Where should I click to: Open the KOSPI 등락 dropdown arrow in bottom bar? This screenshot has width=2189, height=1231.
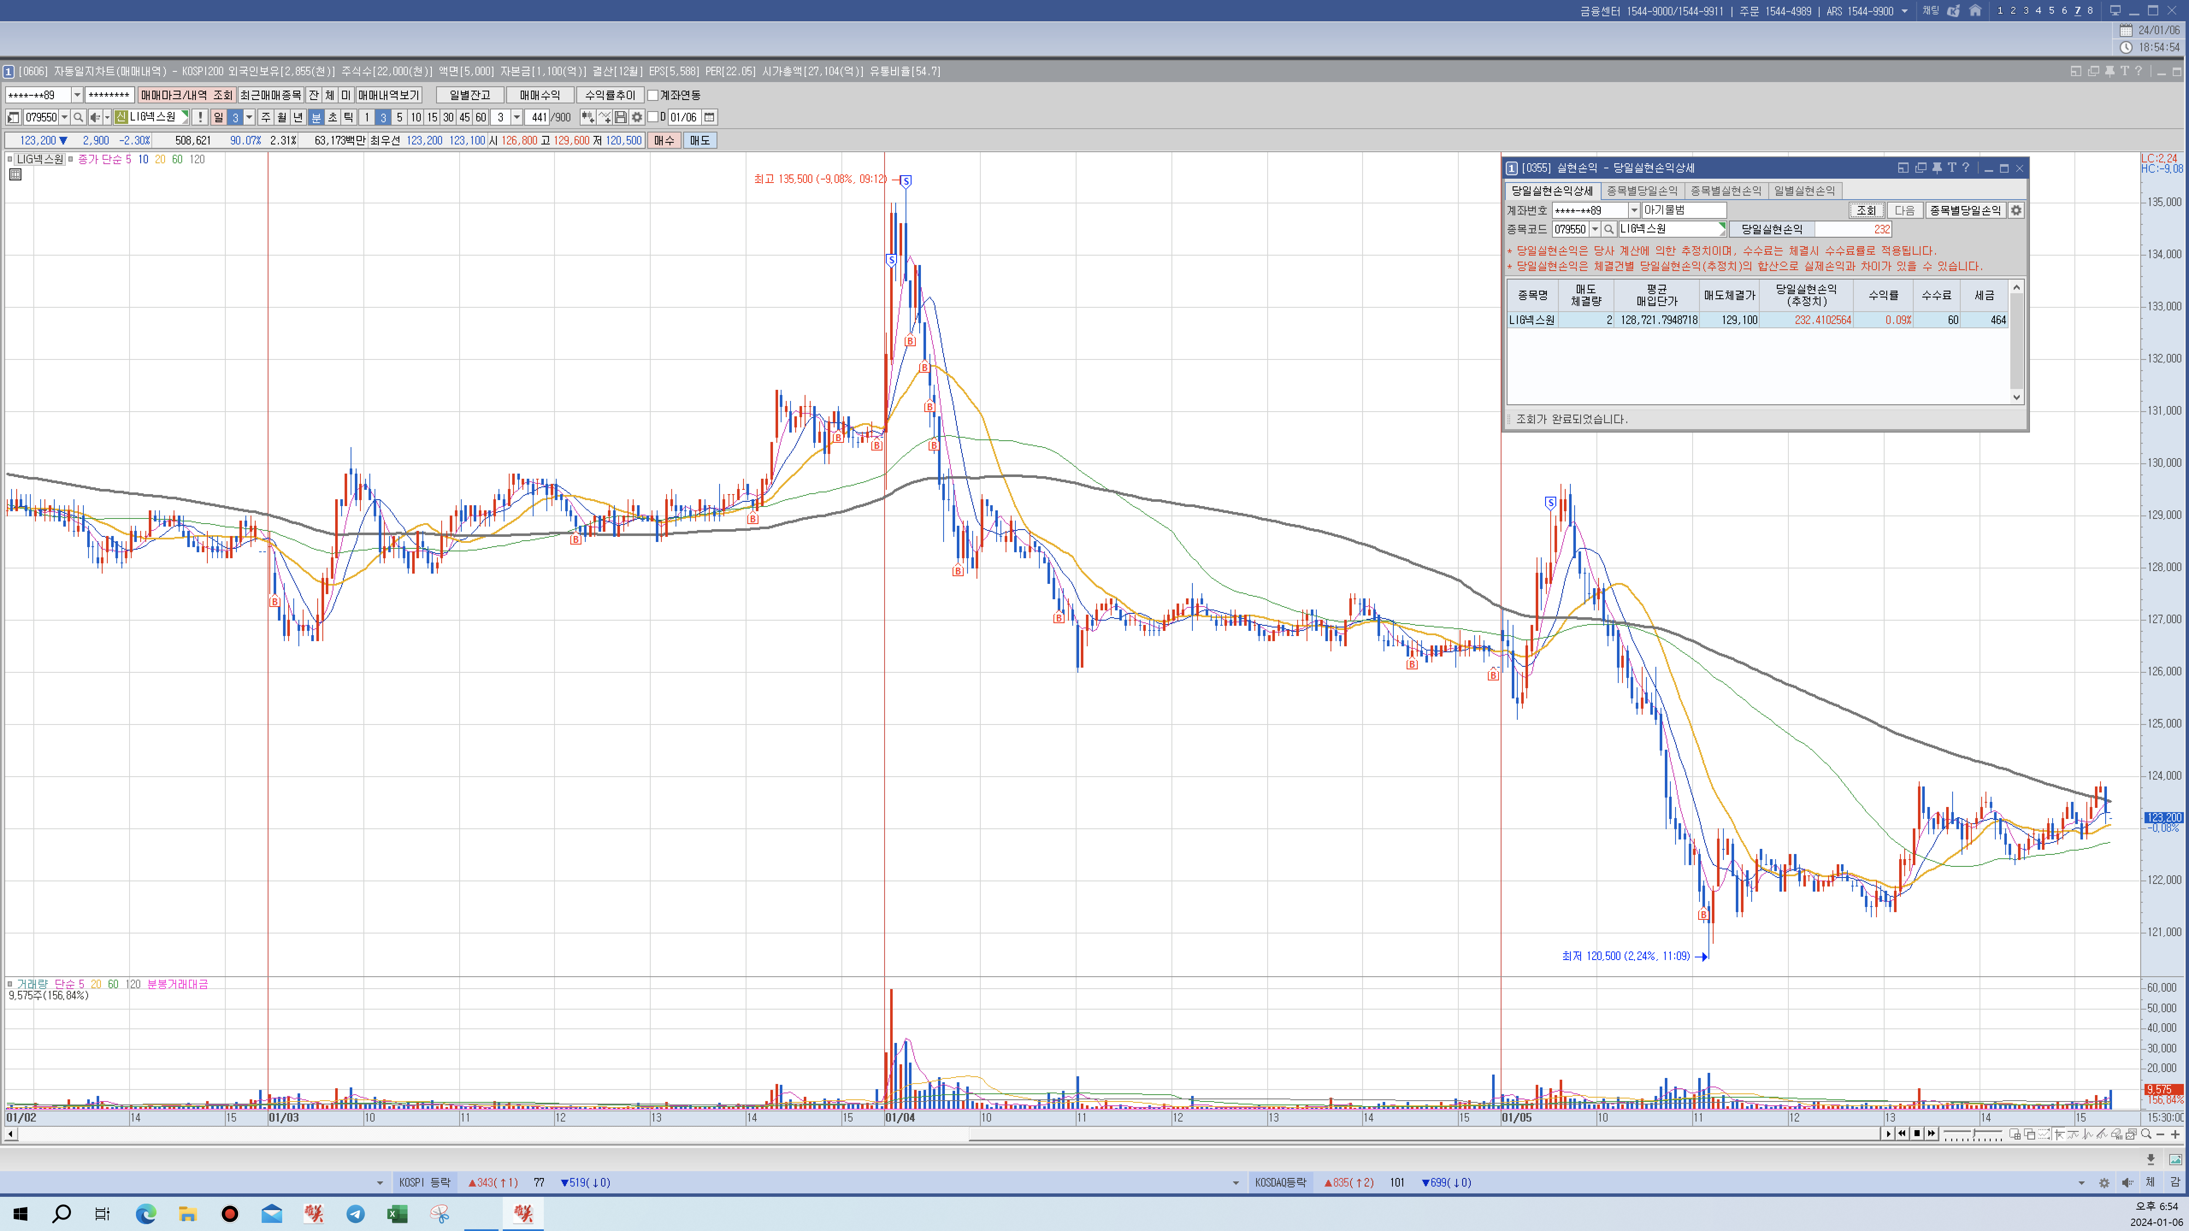pyautogui.click(x=380, y=1183)
